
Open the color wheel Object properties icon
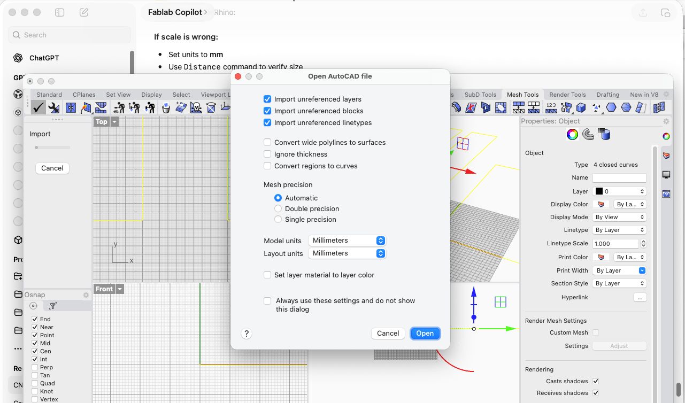click(x=572, y=135)
